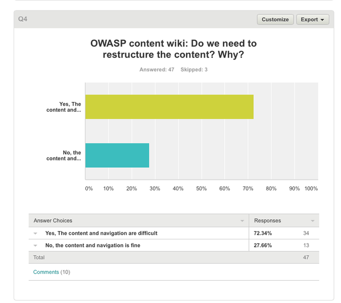
Task: Click the Customize button
Action: pos(275,20)
